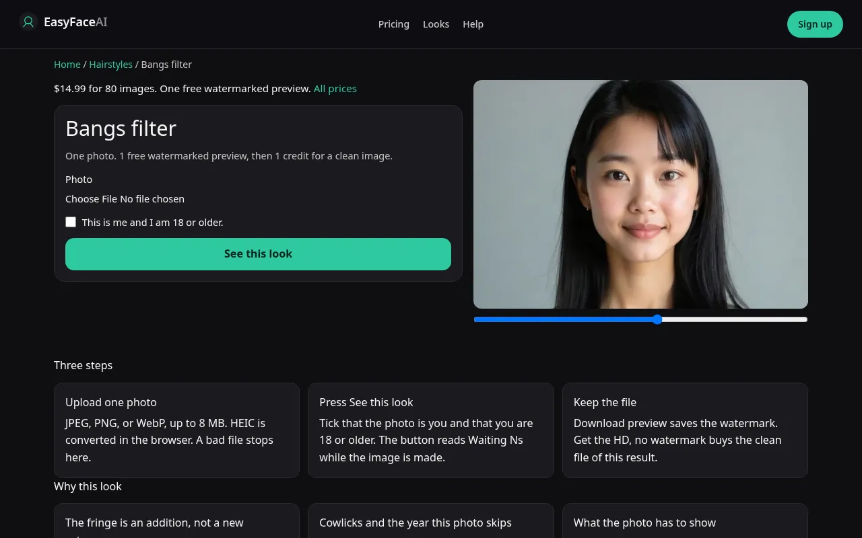Tick the 'This is me and 18 or older' checkbox
The height and width of the screenshot is (538, 862).
[x=71, y=222]
